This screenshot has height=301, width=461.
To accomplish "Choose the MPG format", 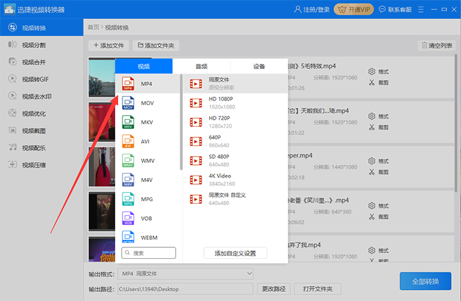I will pyautogui.click(x=148, y=199).
